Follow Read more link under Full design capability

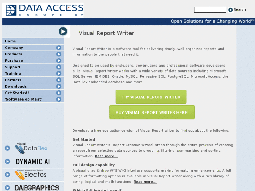(145, 182)
